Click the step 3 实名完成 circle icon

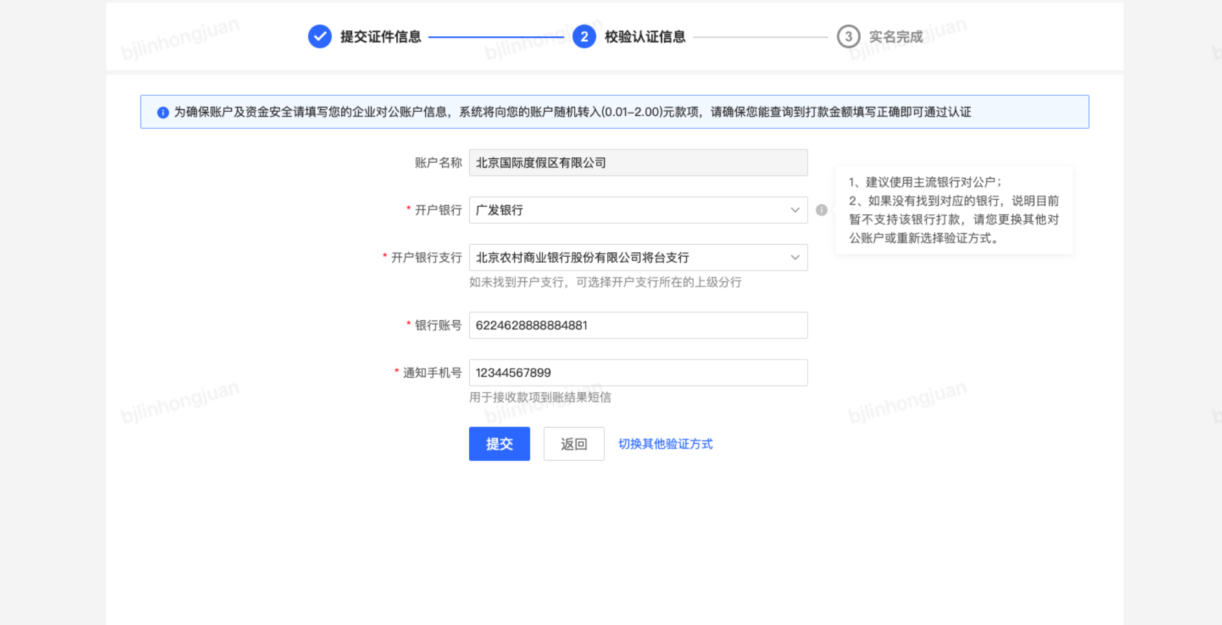pyautogui.click(x=849, y=37)
